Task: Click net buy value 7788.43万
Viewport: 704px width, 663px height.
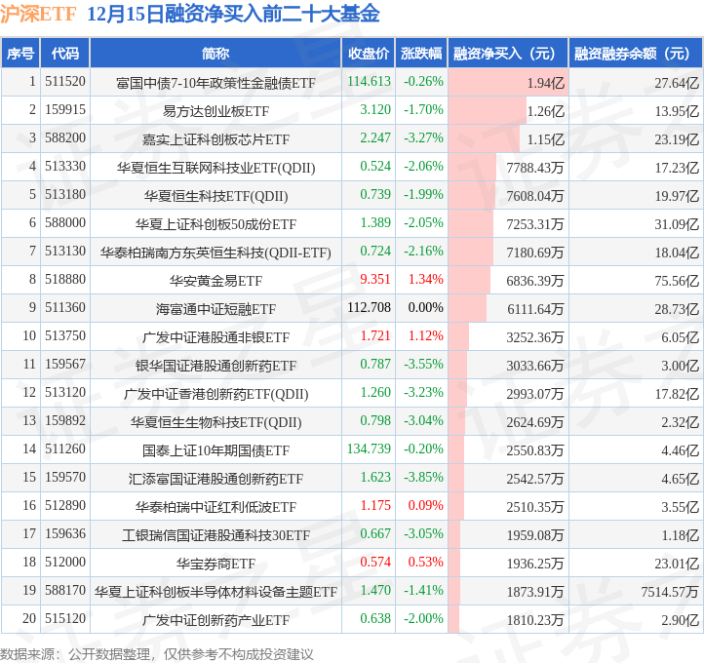Action: coord(534,168)
